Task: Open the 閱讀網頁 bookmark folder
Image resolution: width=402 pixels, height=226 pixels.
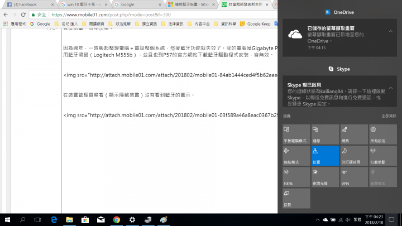Action: [93, 24]
